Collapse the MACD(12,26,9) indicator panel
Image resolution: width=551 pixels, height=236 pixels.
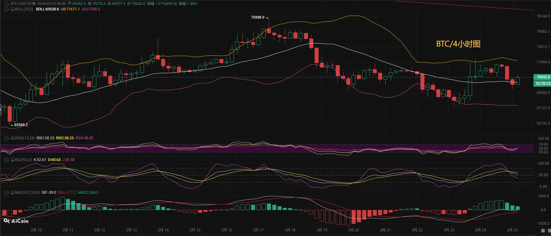click(x=6, y=193)
